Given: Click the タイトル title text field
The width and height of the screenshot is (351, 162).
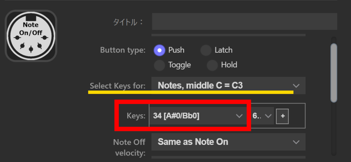Looking at the screenshot, I should (244, 22).
